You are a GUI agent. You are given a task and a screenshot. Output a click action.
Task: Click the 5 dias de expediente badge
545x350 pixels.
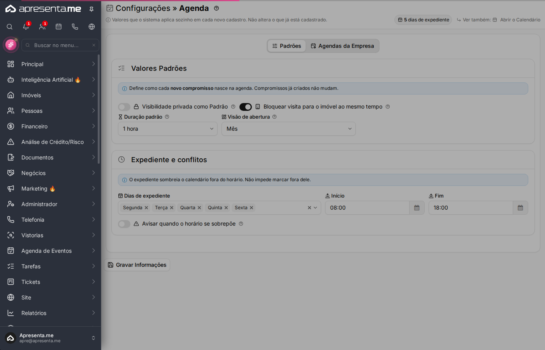(423, 20)
